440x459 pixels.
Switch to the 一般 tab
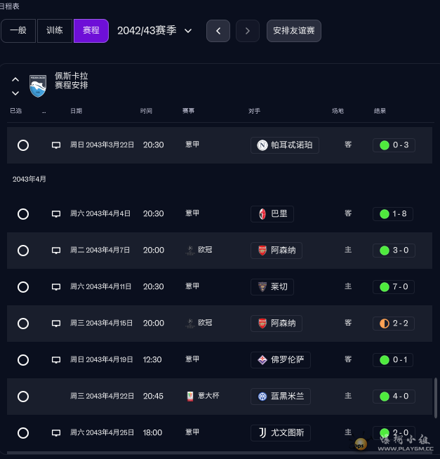18,31
